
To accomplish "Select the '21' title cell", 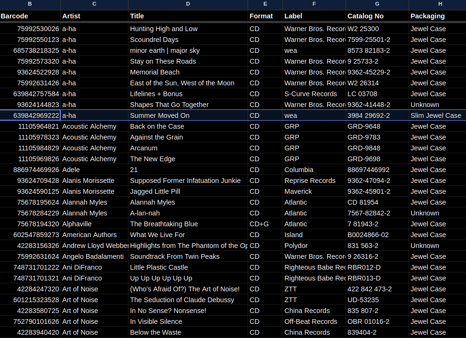I will point(188,170).
